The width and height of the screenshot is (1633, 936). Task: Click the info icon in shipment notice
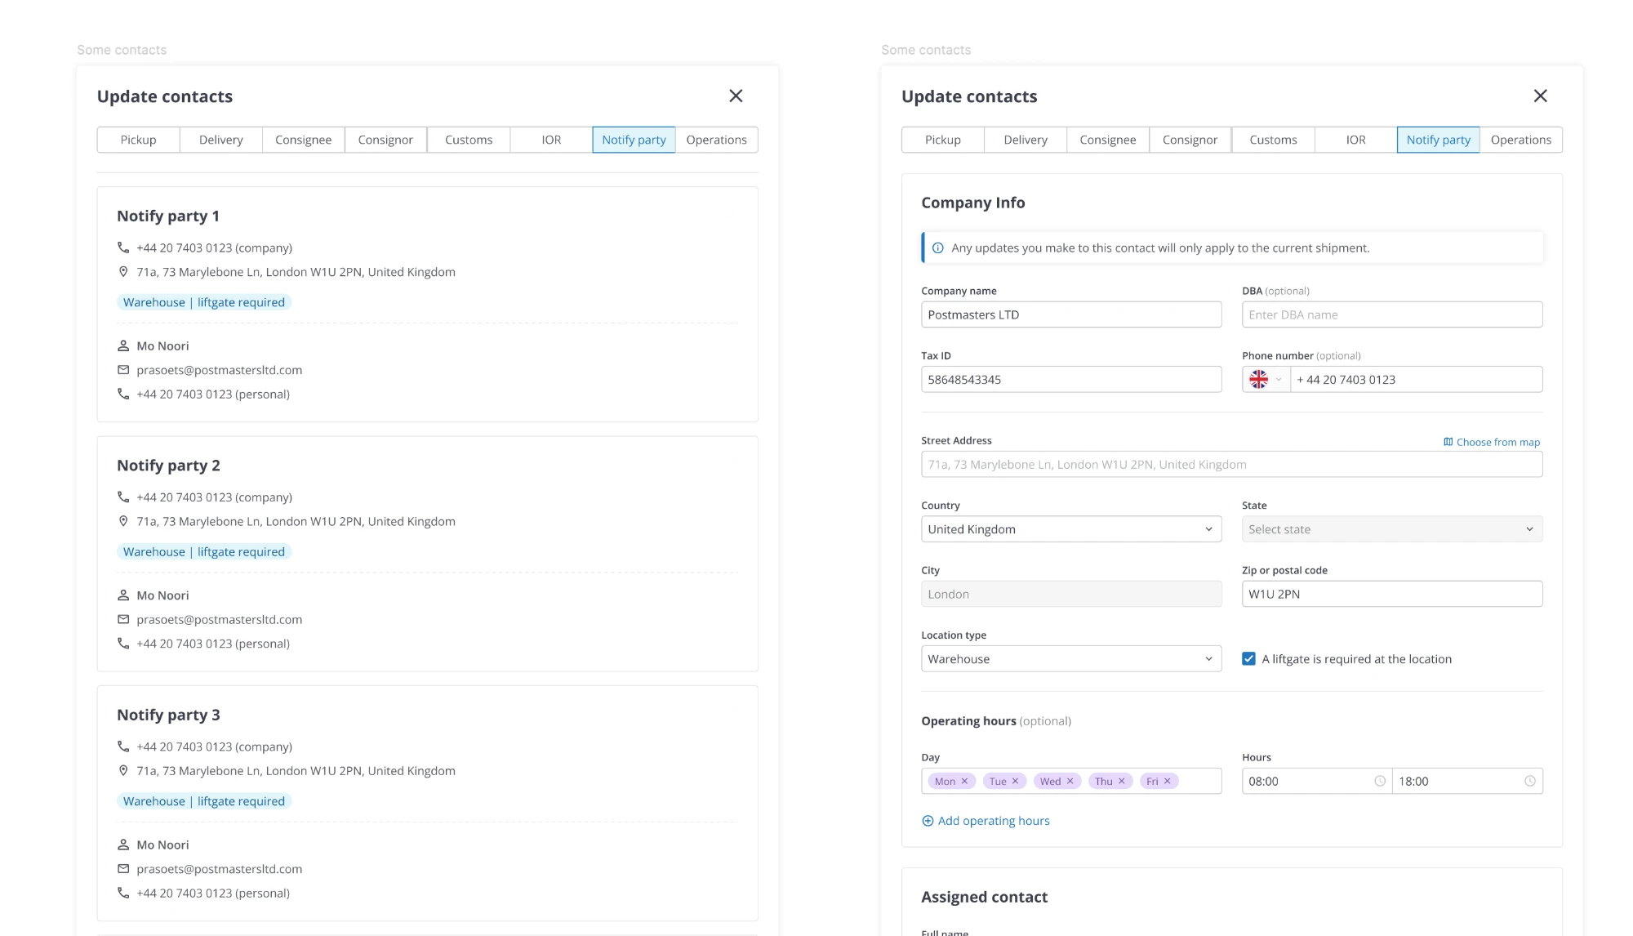pyautogui.click(x=938, y=248)
